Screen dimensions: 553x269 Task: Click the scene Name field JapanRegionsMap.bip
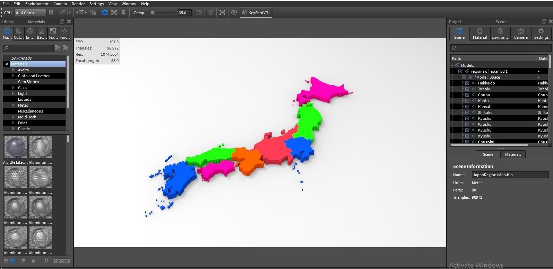click(x=510, y=175)
